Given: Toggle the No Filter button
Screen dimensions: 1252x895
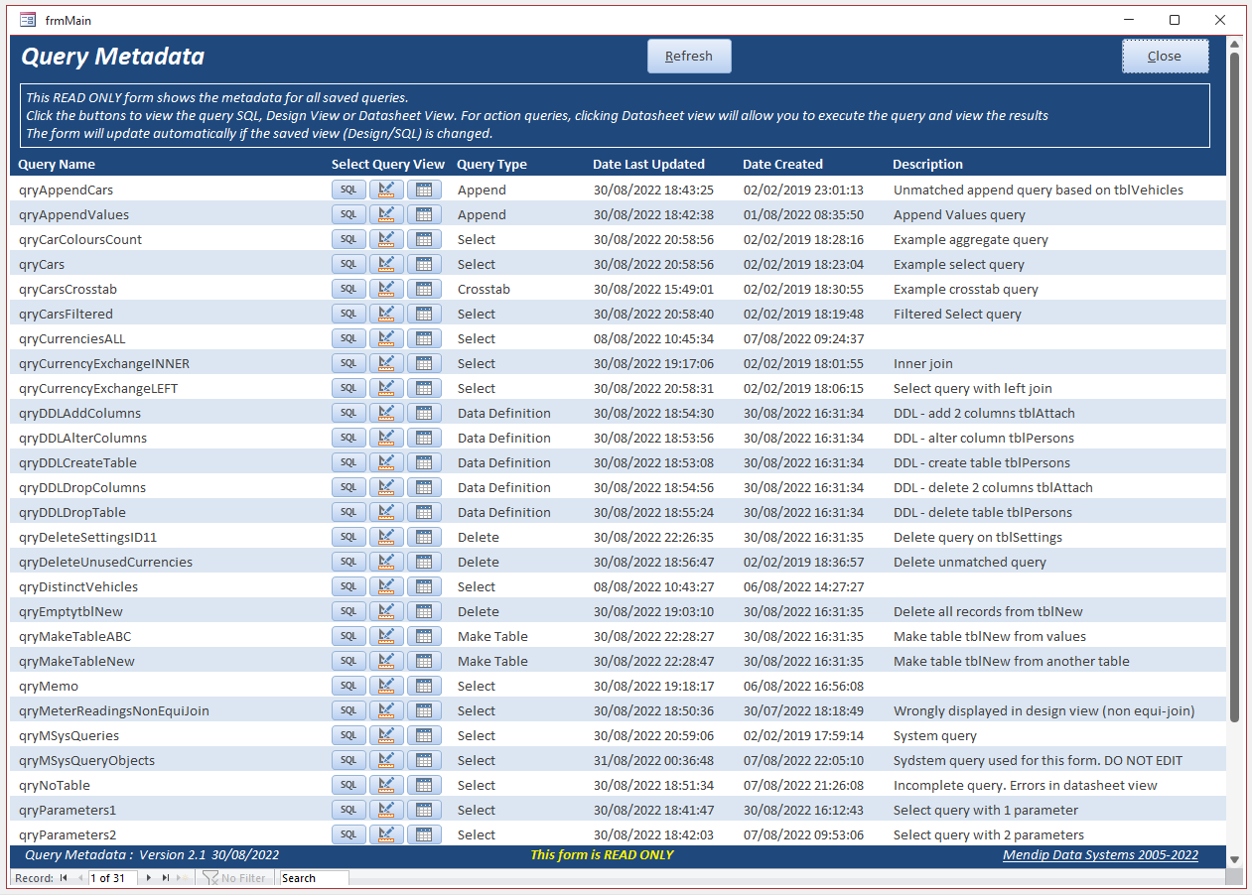Looking at the screenshot, I should (x=234, y=878).
